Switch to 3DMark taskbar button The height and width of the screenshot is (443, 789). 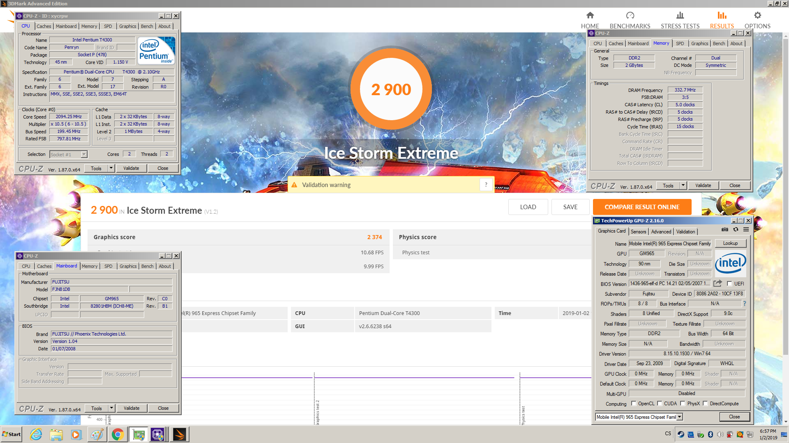pos(179,434)
